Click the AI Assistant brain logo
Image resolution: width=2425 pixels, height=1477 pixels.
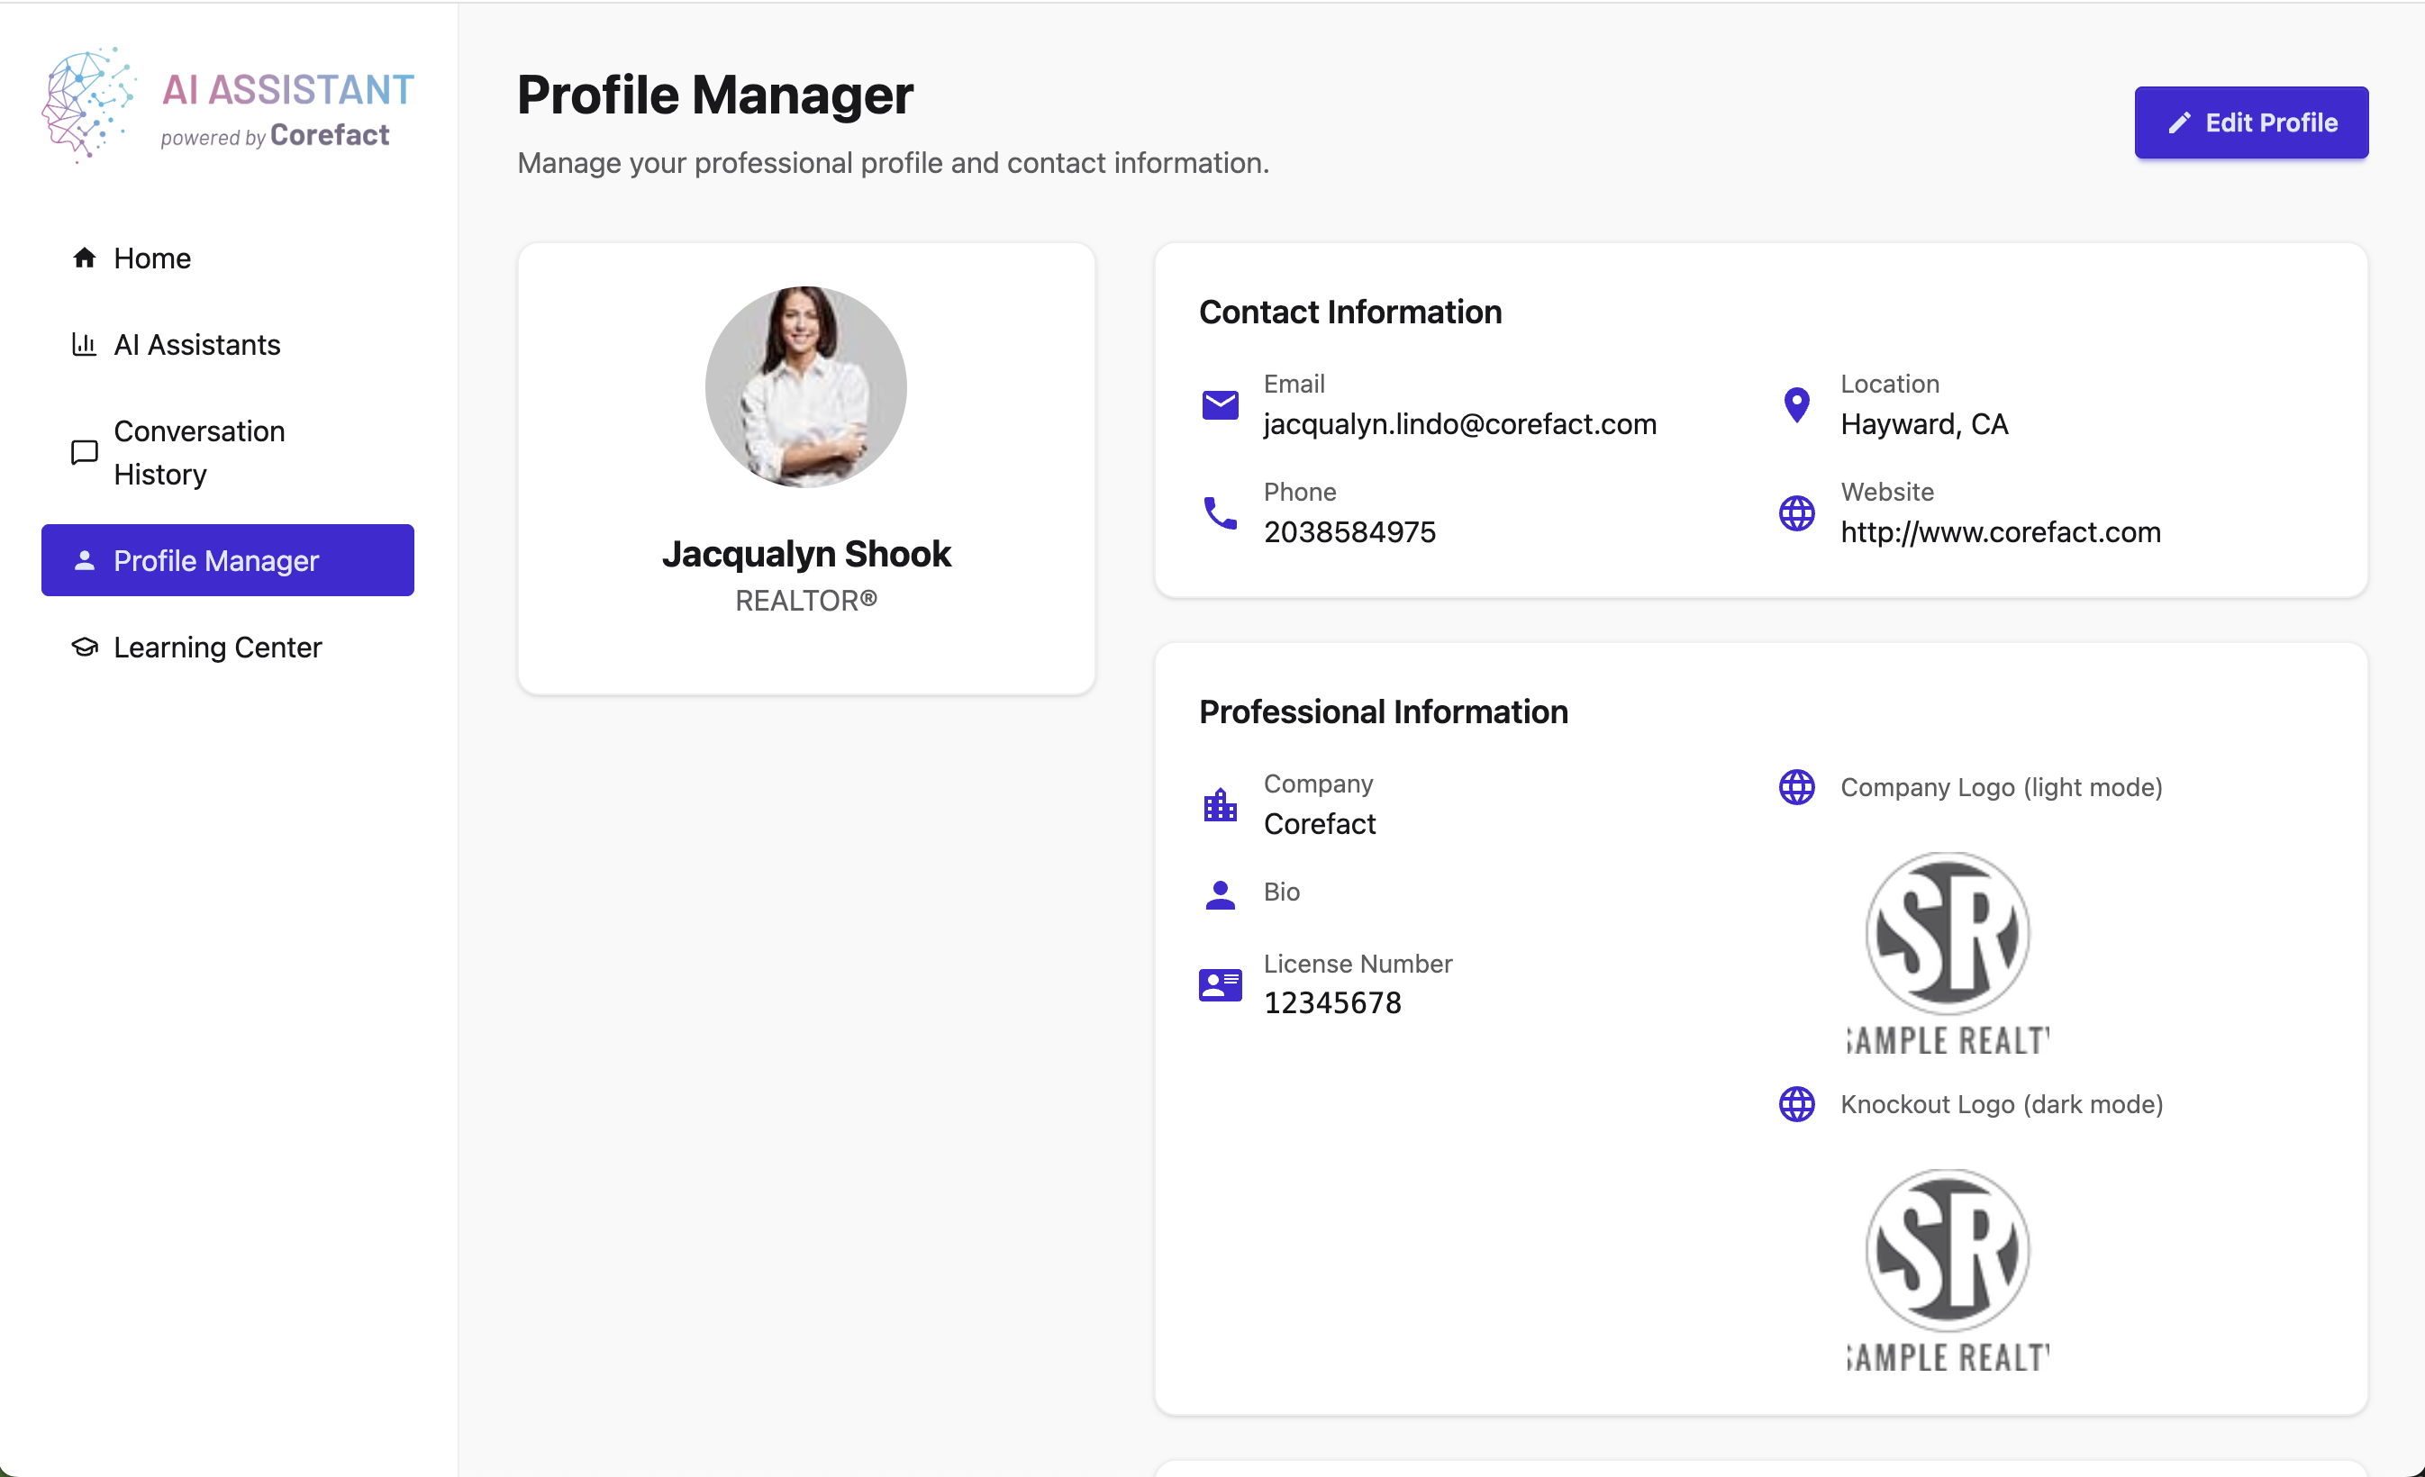pos(86,104)
